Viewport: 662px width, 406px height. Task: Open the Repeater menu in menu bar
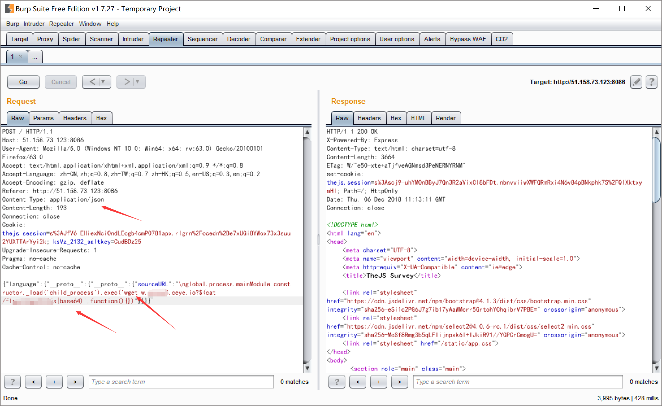click(62, 24)
